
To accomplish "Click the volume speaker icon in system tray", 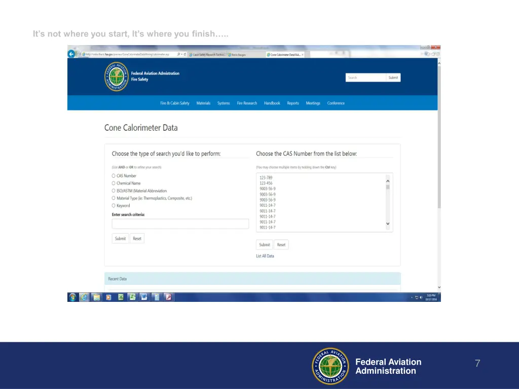I will click(421, 297).
